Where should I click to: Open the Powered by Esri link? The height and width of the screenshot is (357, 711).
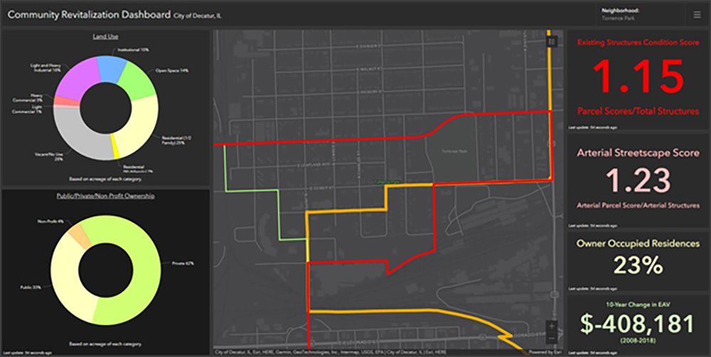point(545,351)
